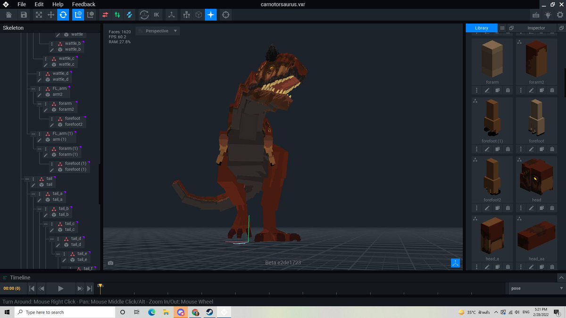Click the bar chart icon on the toolbar's right
The image size is (566, 318).
pyautogui.click(x=536, y=15)
